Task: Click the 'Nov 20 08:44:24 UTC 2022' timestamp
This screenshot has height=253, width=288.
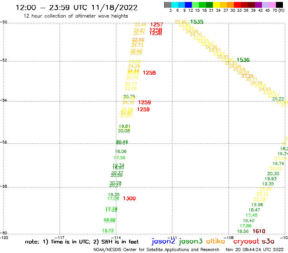Action: pos(255,249)
